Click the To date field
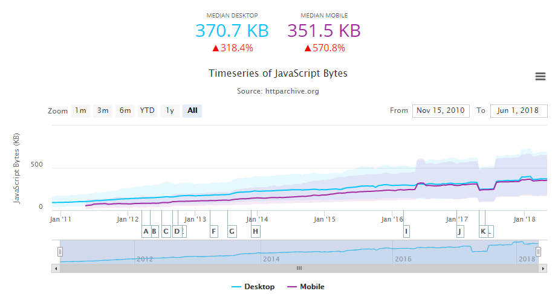Image resolution: width=555 pixels, height=294 pixels. pyautogui.click(x=519, y=110)
